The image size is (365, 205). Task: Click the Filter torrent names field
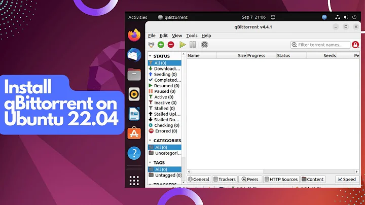pyautogui.click(x=320, y=45)
